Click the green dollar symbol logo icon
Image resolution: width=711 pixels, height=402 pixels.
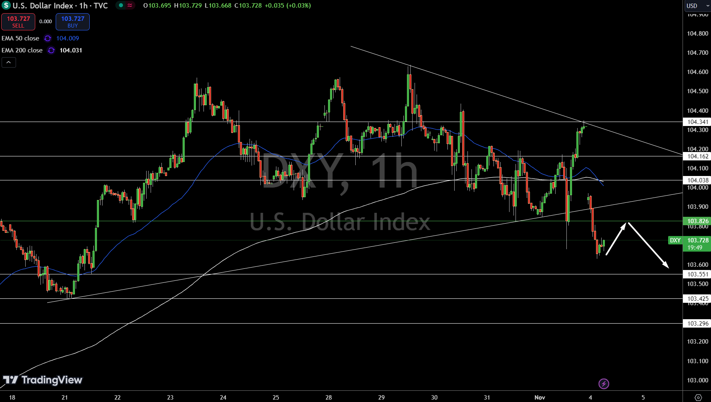(x=6, y=6)
